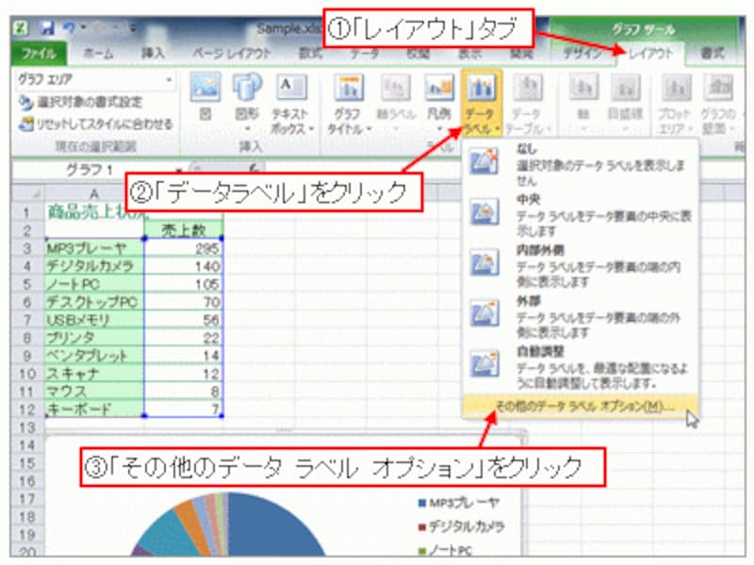754x565 pixels.
Task: Click the グラフ 1 name box
Action: point(91,169)
